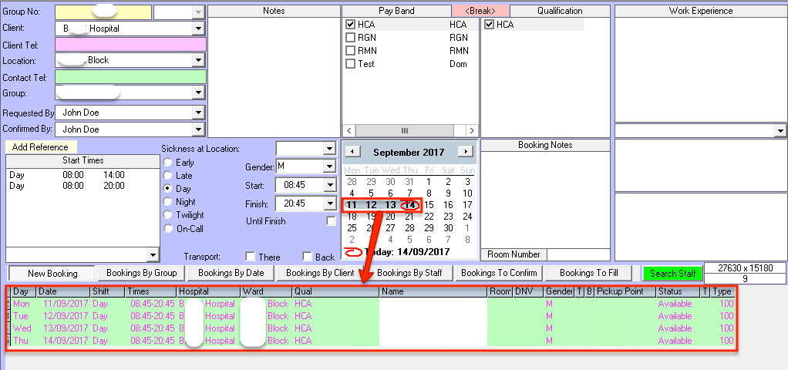Select the Night shift radio button
The width and height of the screenshot is (788, 370).
click(x=168, y=202)
